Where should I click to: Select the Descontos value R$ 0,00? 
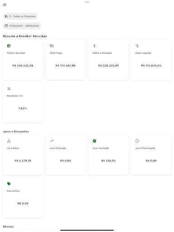pyautogui.click(x=23, y=203)
